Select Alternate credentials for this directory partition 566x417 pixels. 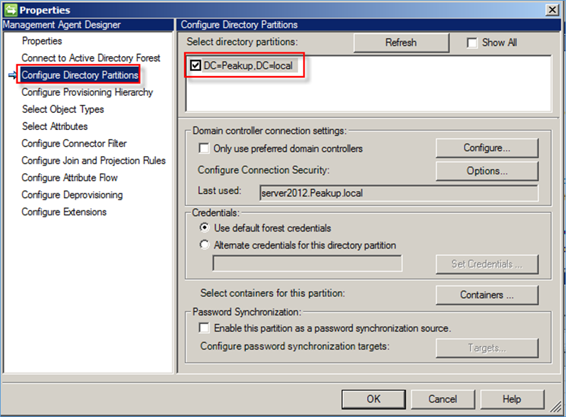[204, 244]
